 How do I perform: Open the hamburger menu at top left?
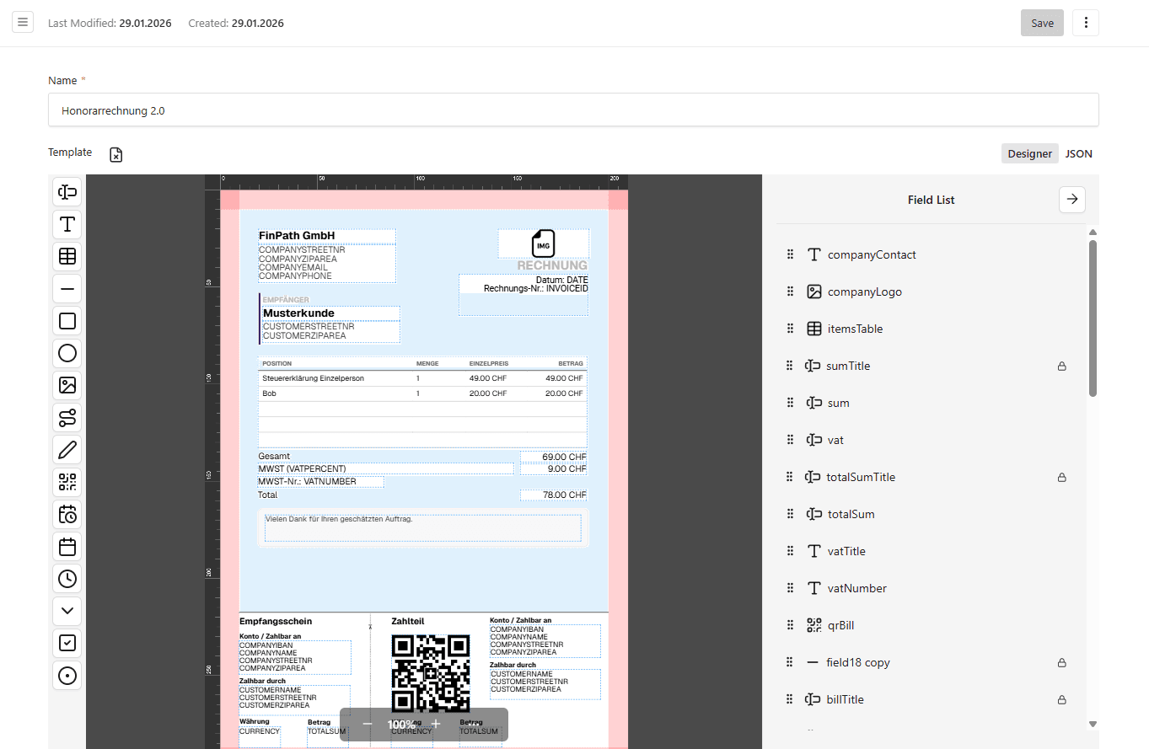[x=22, y=22]
